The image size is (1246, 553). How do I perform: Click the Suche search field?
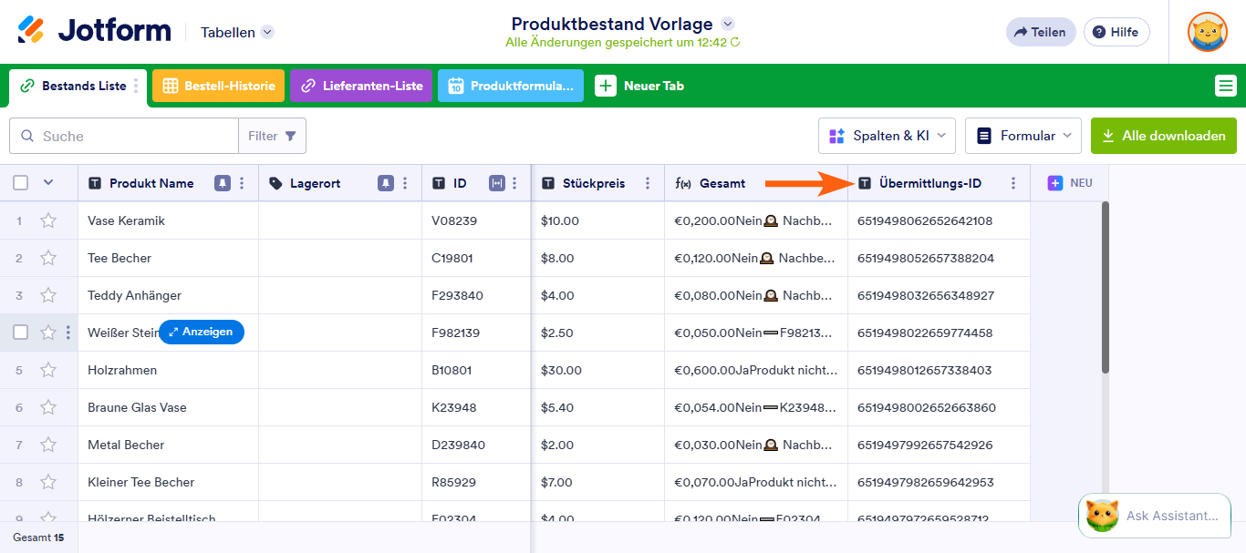click(x=124, y=136)
